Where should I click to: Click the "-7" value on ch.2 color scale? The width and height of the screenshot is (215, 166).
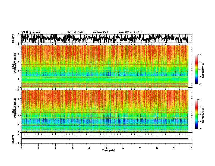(200, 129)
